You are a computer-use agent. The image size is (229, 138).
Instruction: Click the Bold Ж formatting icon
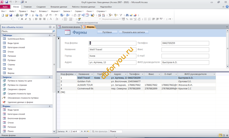(22, 19)
